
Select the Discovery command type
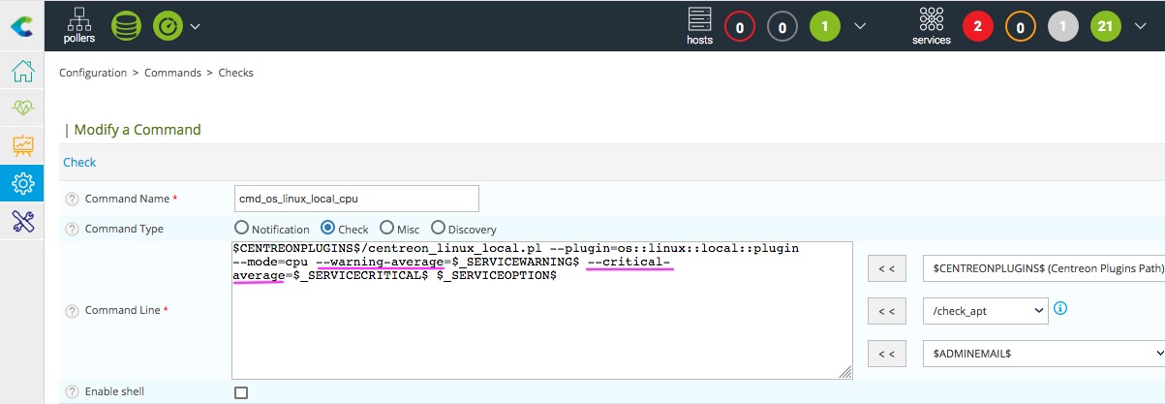click(x=438, y=229)
